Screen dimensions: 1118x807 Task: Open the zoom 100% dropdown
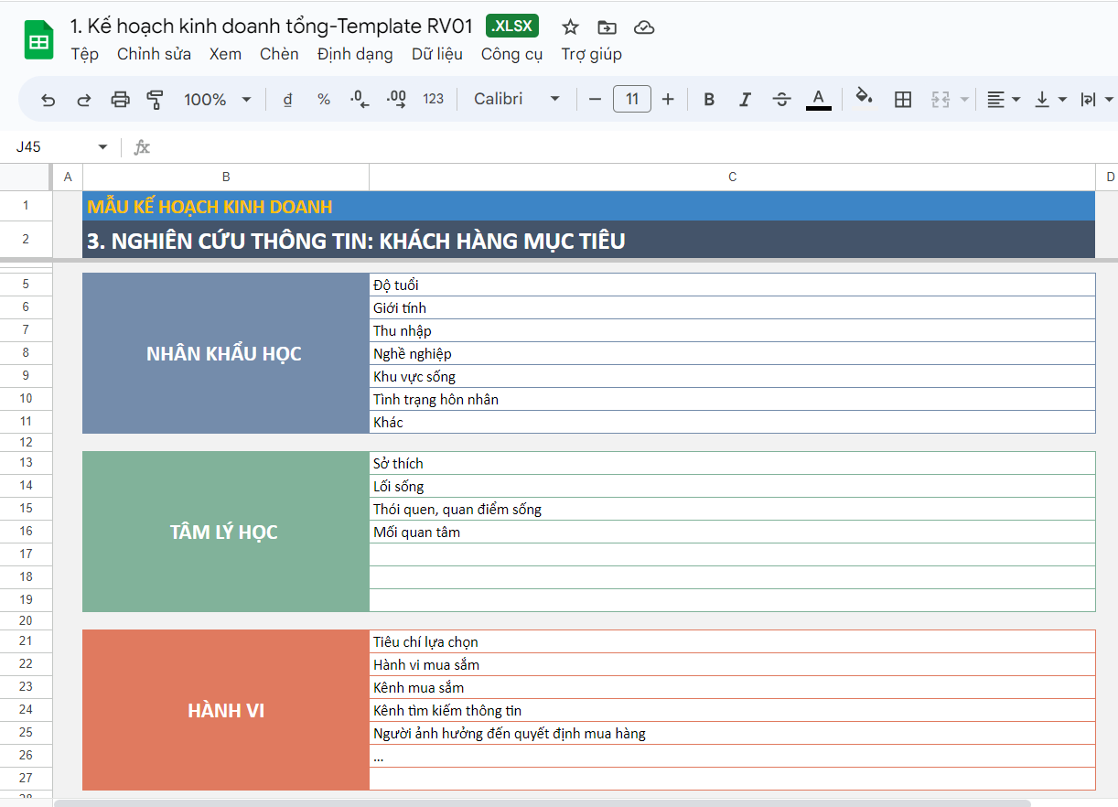218,99
